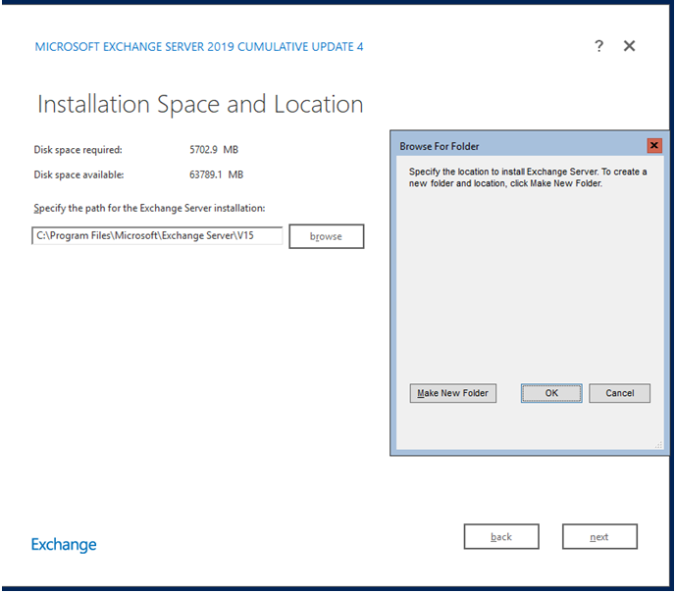Click the Disk space required label
Screen dimensions: 676x593
tap(78, 150)
